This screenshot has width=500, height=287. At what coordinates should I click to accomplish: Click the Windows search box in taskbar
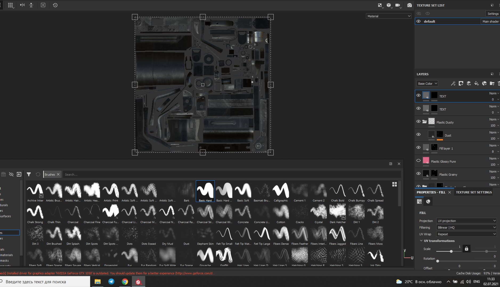pos(45,282)
